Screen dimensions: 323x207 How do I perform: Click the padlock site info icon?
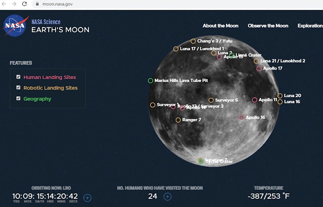[37, 4]
